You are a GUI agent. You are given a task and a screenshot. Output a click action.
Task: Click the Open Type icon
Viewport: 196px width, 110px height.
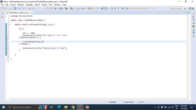(x=89, y=9)
